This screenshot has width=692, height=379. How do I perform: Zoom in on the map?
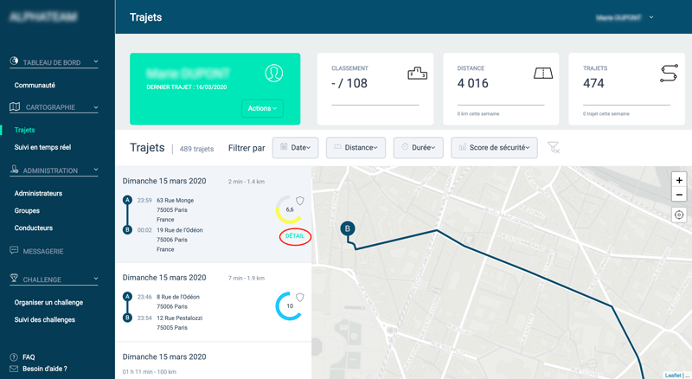click(x=679, y=180)
